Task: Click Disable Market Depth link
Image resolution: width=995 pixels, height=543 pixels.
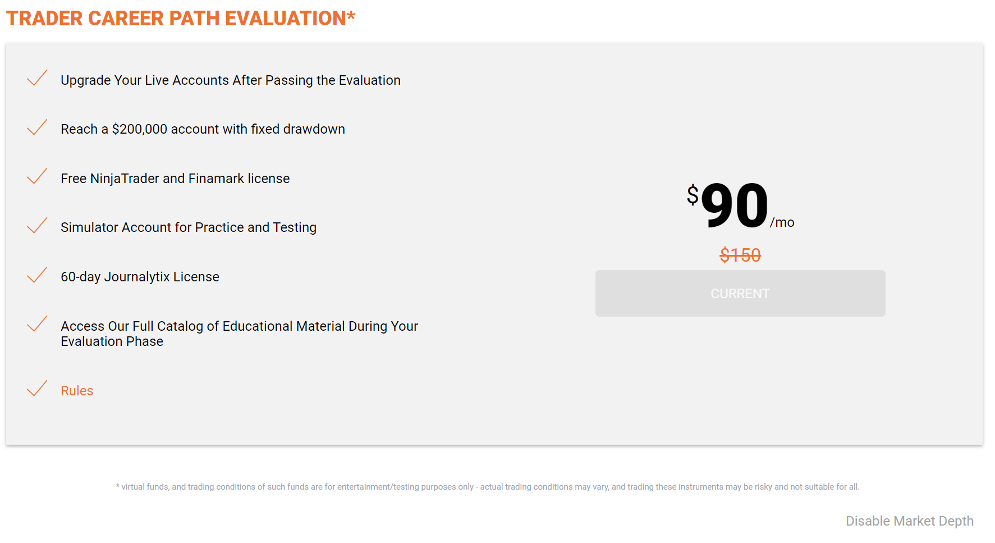Action: [909, 521]
